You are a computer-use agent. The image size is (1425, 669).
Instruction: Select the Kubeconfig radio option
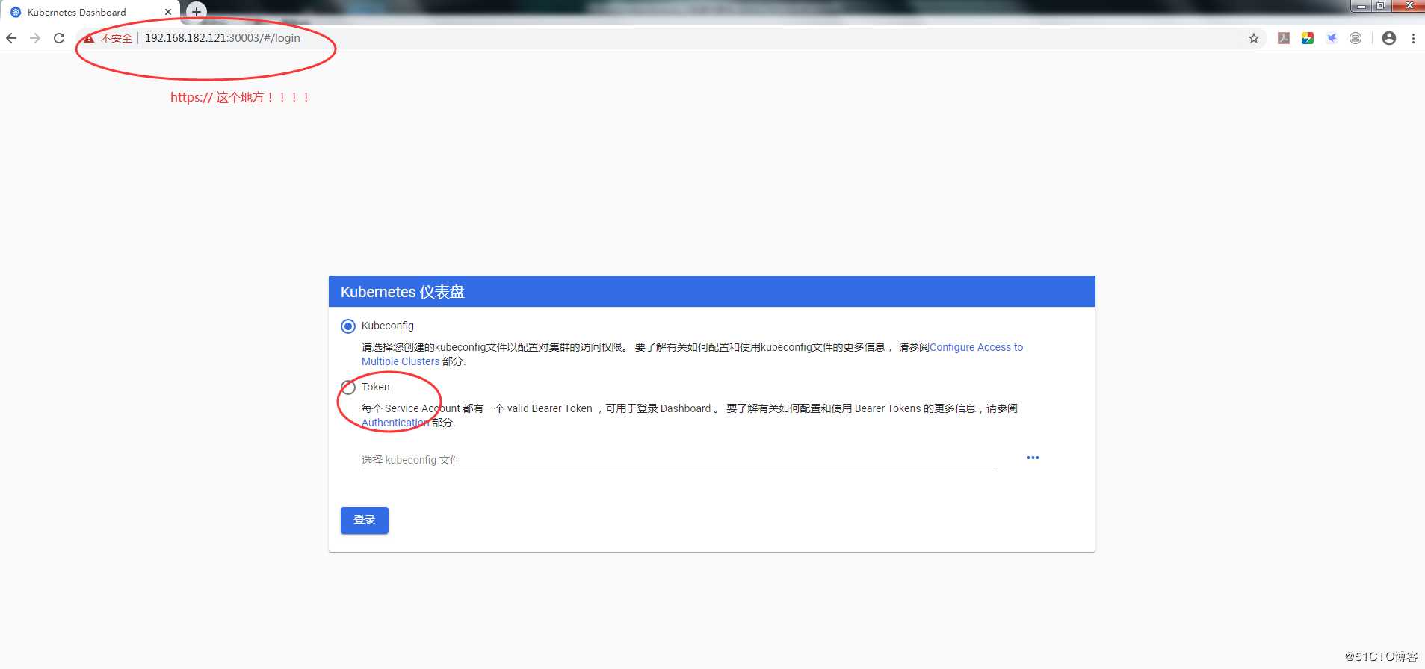348,326
